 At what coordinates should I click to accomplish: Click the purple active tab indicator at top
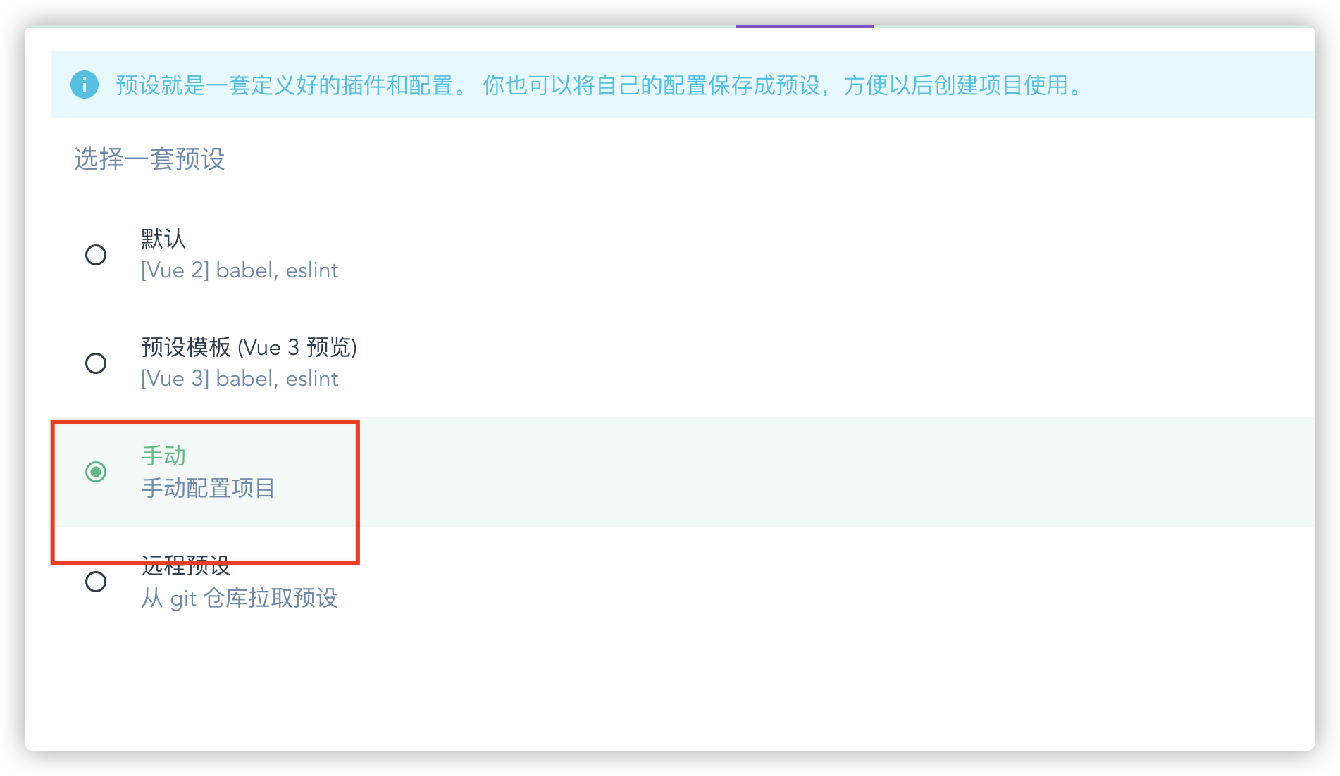pos(805,26)
